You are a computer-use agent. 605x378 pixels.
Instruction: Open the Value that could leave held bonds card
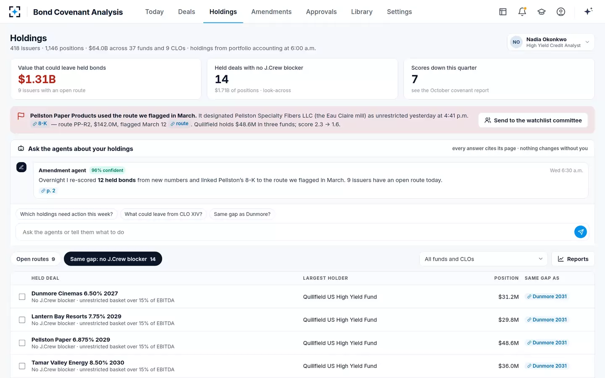pos(106,79)
